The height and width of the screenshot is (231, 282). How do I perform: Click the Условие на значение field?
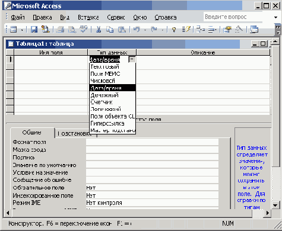(152, 172)
